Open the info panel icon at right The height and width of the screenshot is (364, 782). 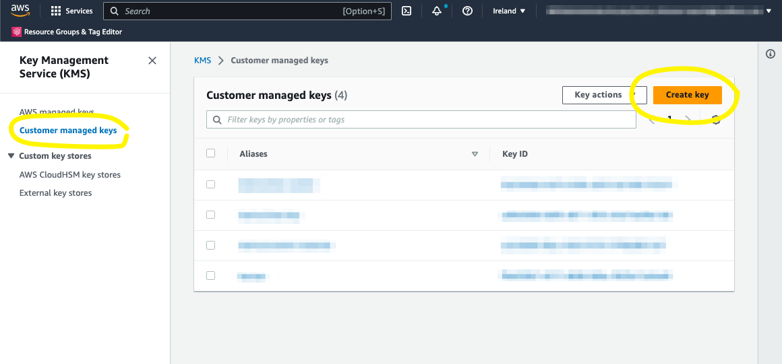(x=771, y=54)
